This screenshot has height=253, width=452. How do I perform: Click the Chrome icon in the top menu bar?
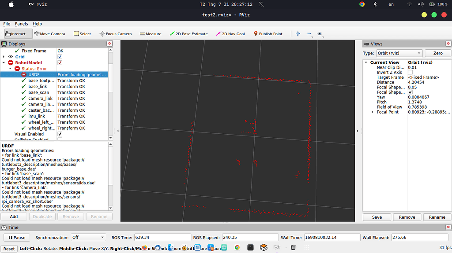pos(362,4)
